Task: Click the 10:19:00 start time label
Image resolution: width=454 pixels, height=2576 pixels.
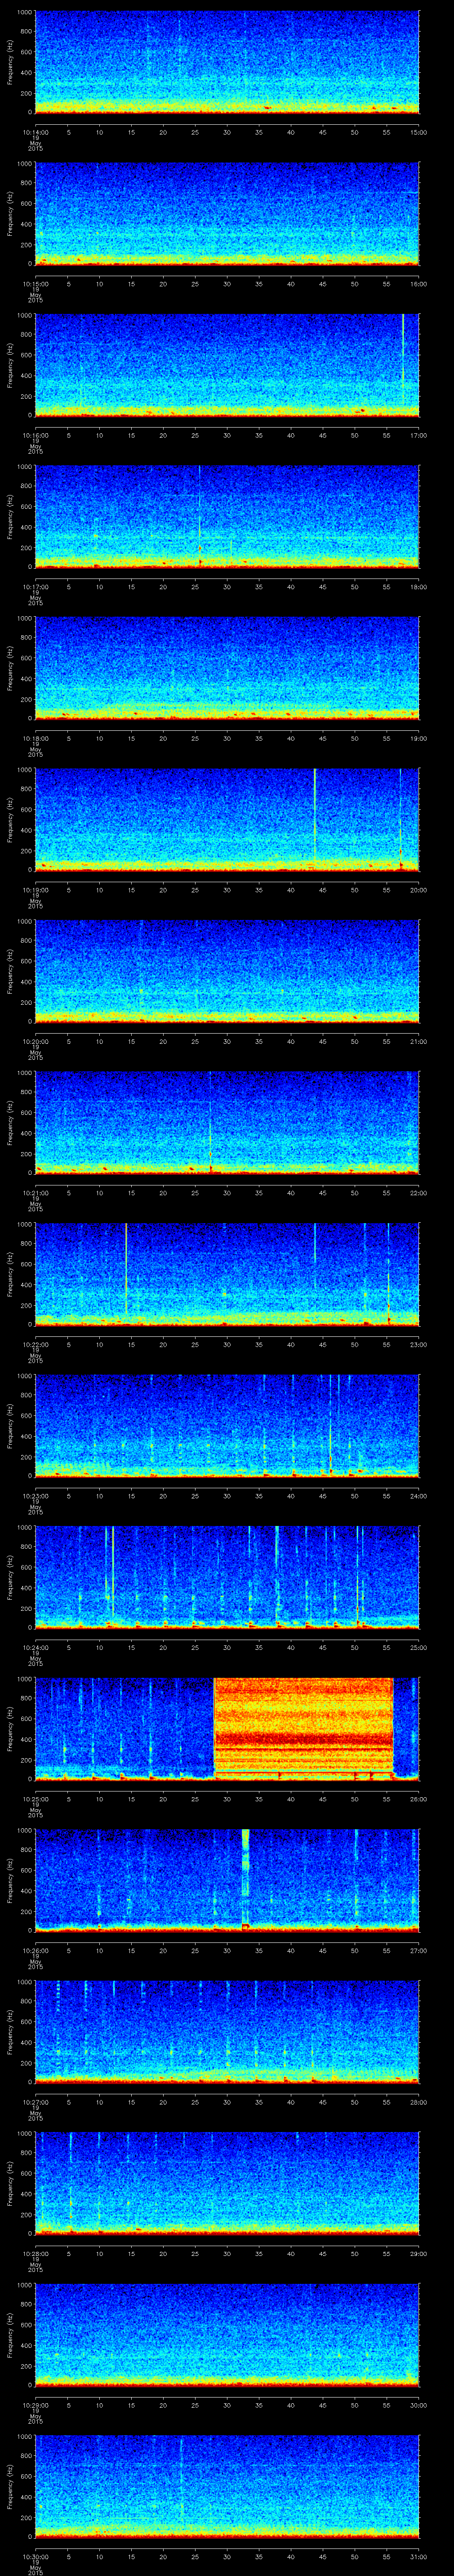Action: (35, 890)
